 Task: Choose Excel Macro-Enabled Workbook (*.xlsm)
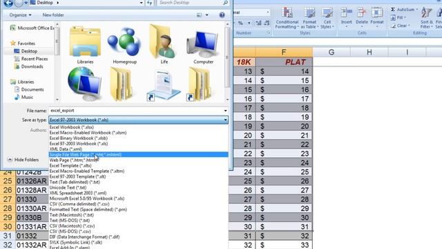click(138, 133)
